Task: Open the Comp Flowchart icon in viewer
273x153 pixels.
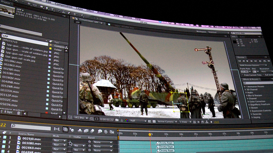Action: 207,122
